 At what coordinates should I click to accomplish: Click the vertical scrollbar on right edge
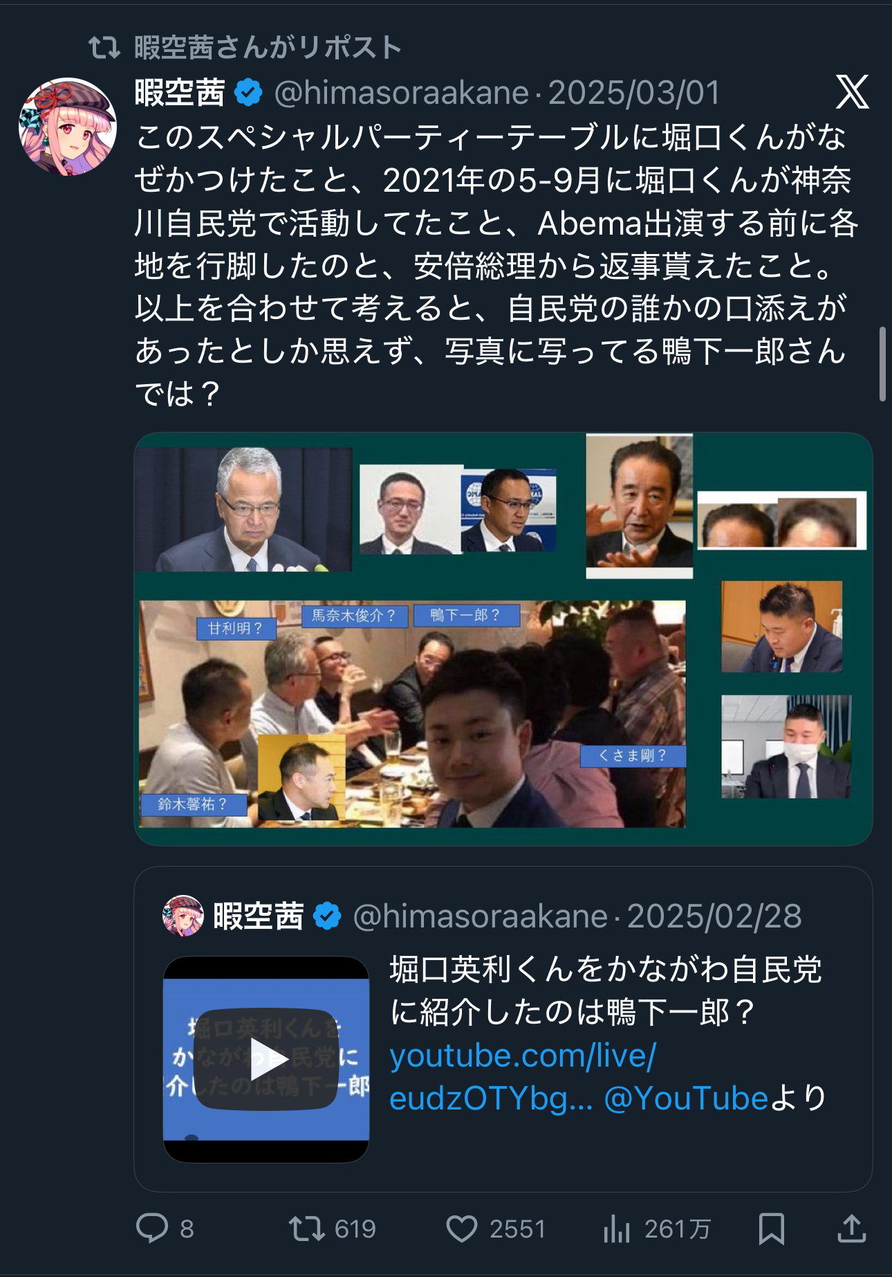[882, 364]
